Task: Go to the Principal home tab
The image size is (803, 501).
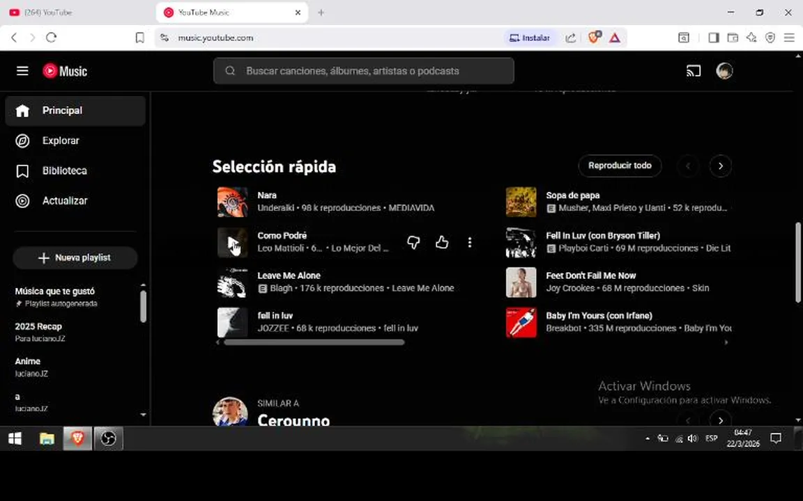Action: [75, 111]
